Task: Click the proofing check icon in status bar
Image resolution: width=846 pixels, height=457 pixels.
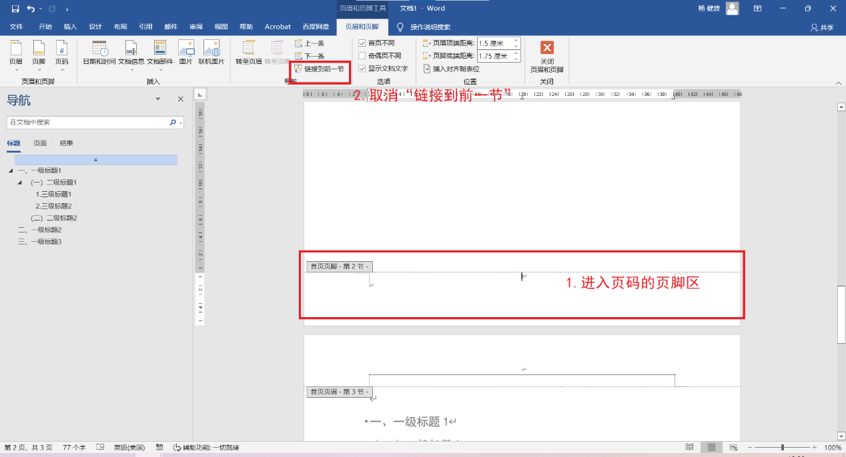Action: [x=100, y=448]
